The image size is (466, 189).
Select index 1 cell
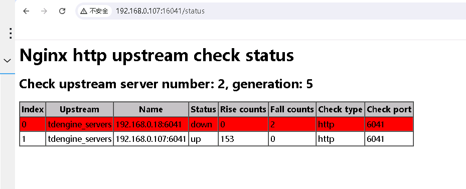click(33, 139)
